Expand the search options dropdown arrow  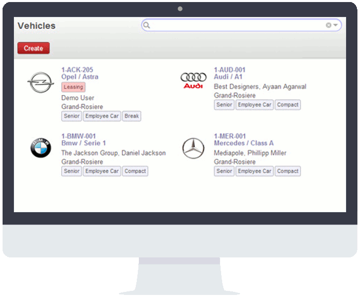[x=335, y=25]
